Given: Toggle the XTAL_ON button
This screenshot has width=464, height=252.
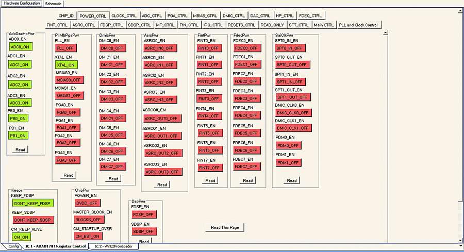Looking at the screenshot, I should (66, 65).
